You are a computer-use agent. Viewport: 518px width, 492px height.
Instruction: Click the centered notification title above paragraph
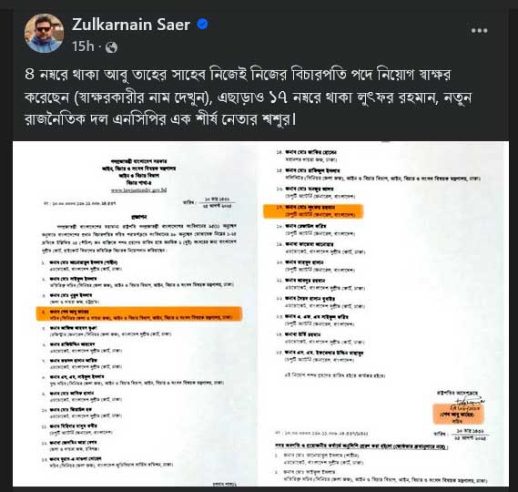click(x=138, y=217)
